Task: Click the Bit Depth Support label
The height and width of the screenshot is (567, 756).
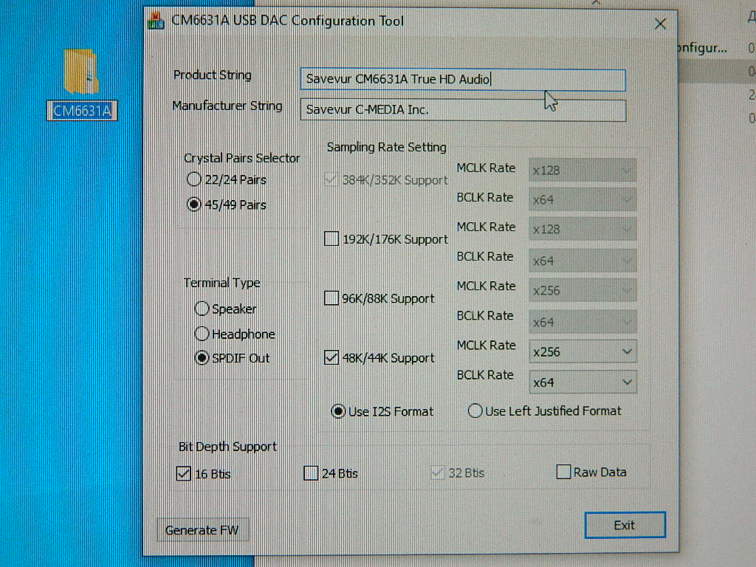Action: [x=227, y=447]
